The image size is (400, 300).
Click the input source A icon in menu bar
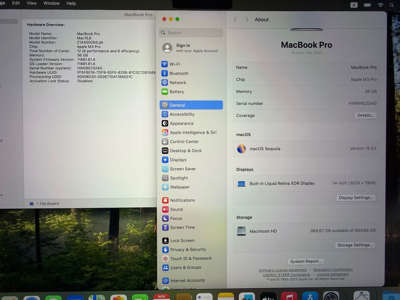coord(354,5)
